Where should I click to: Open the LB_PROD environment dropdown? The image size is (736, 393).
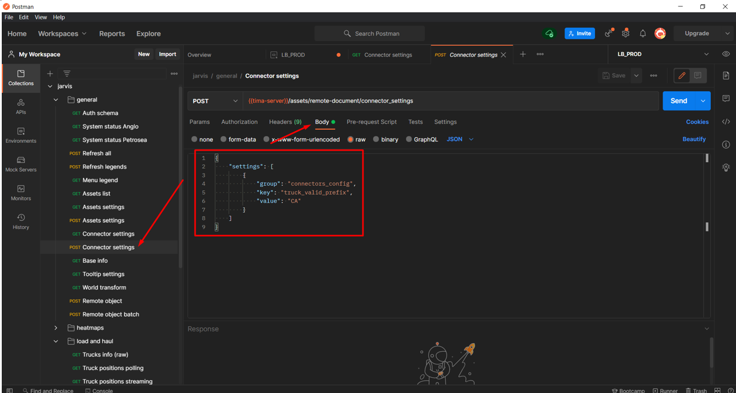(663, 54)
